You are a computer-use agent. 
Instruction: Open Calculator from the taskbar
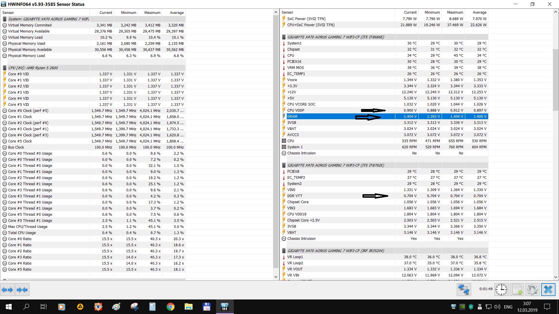(x=152, y=307)
